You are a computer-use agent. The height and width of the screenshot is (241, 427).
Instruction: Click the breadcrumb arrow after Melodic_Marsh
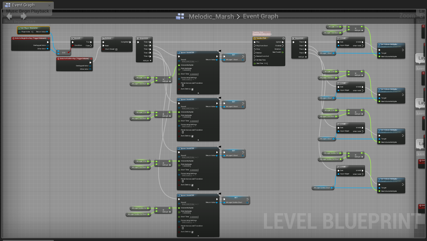(x=238, y=16)
